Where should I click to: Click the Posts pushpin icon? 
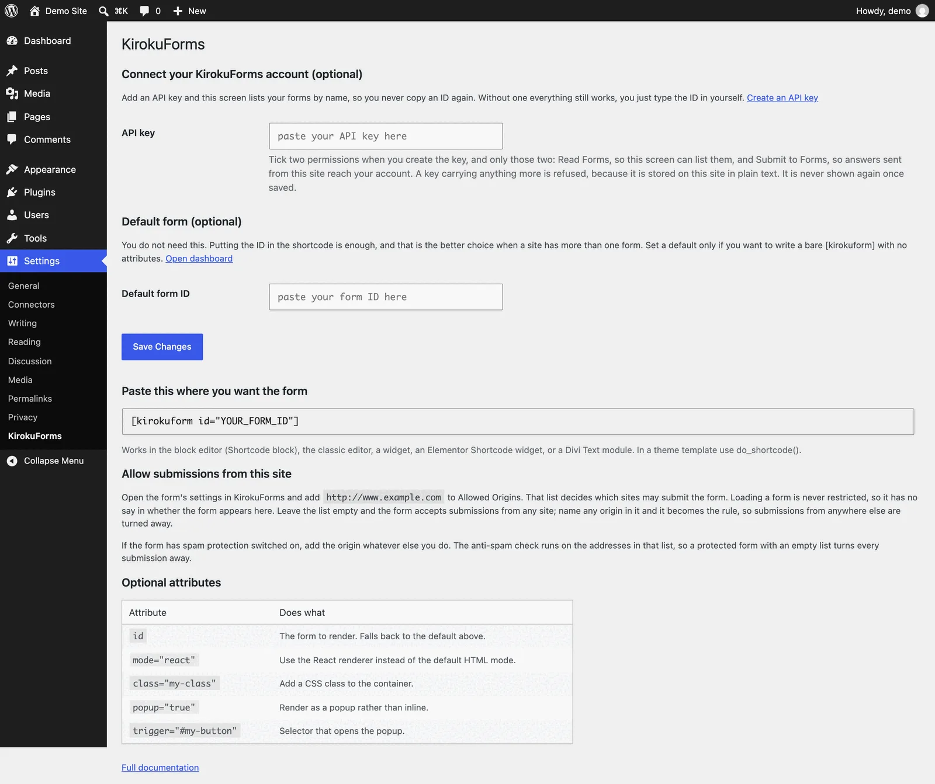pyautogui.click(x=12, y=71)
